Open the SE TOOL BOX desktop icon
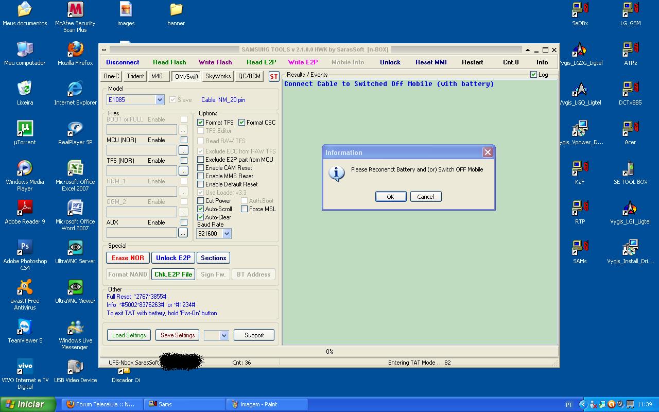The width and height of the screenshot is (659, 412). (x=630, y=172)
